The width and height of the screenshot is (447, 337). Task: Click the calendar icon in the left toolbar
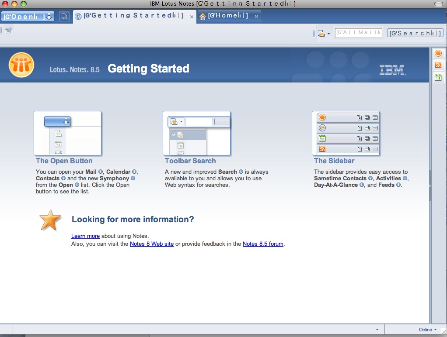(8, 30)
